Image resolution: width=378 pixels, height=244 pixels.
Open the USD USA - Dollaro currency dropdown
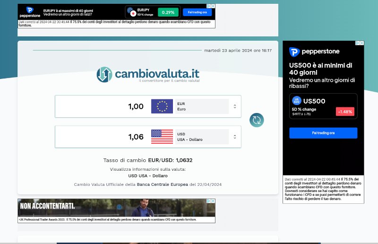click(x=202, y=137)
